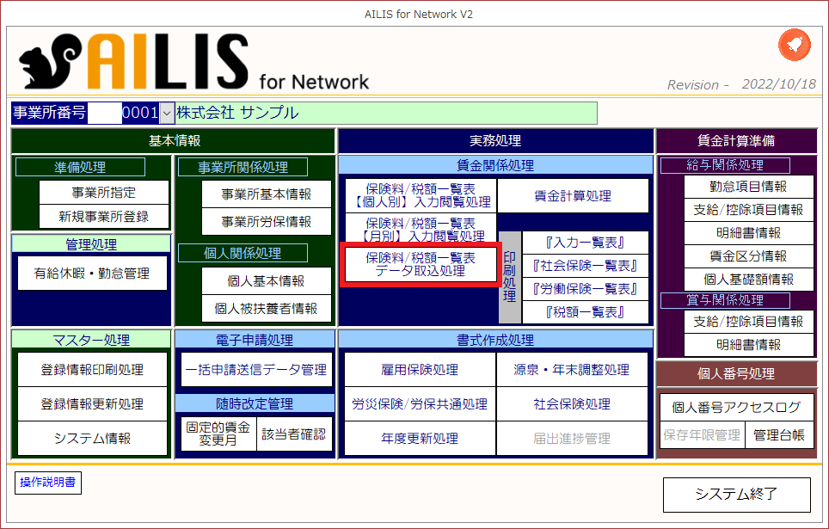This screenshot has width=829, height=529.
Task: Open 賃金計算処理
Action: (573, 196)
